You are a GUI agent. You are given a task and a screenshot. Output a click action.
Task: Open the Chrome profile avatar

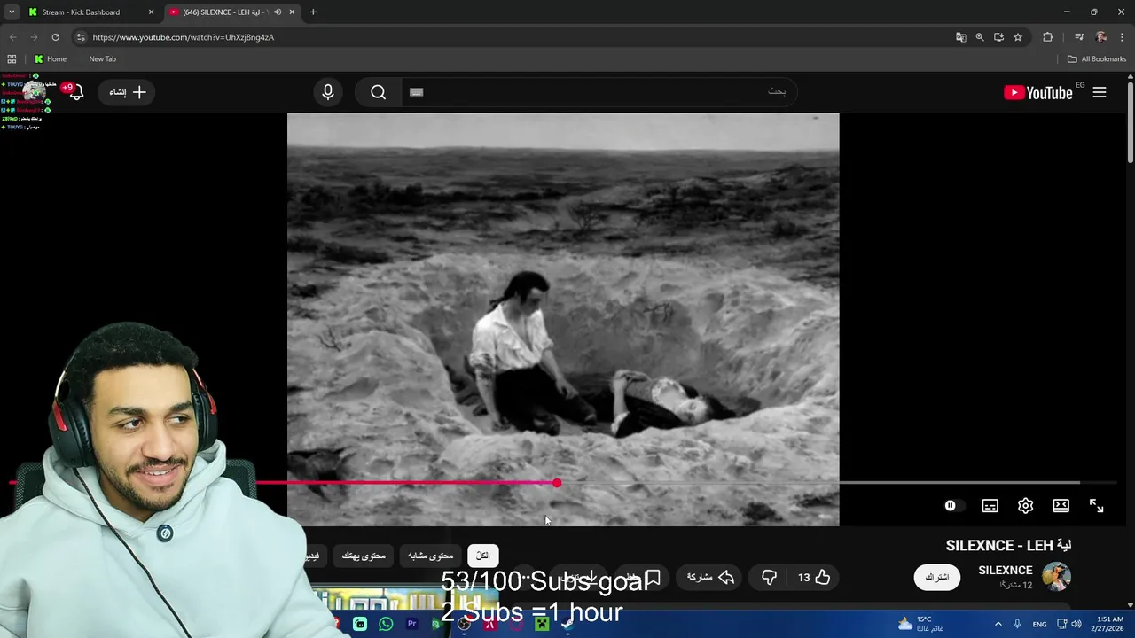[x=1101, y=37]
